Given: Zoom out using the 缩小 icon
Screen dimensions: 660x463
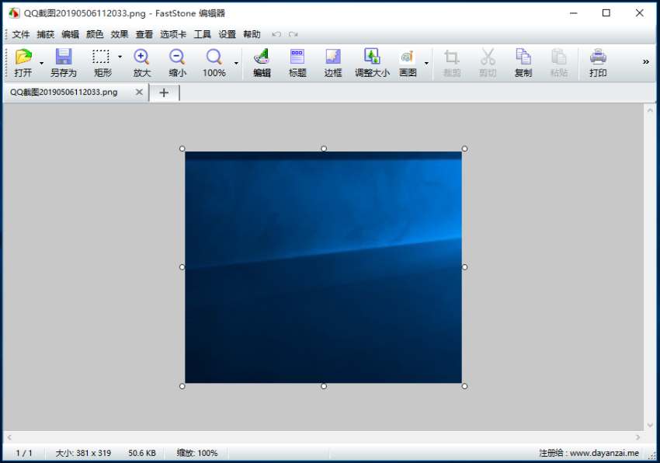Looking at the screenshot, I should tap(177, 62).
